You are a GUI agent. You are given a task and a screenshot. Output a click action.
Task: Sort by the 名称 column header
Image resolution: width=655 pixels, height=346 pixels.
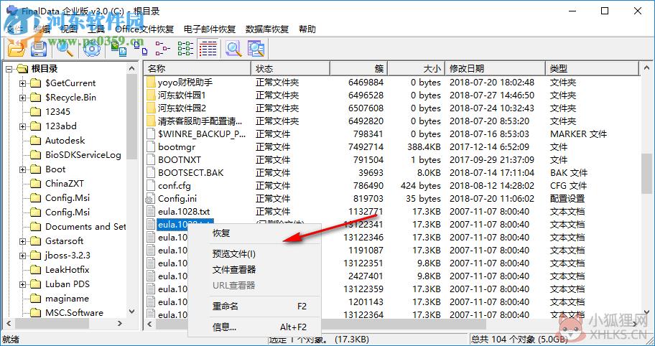coord(198,68)
